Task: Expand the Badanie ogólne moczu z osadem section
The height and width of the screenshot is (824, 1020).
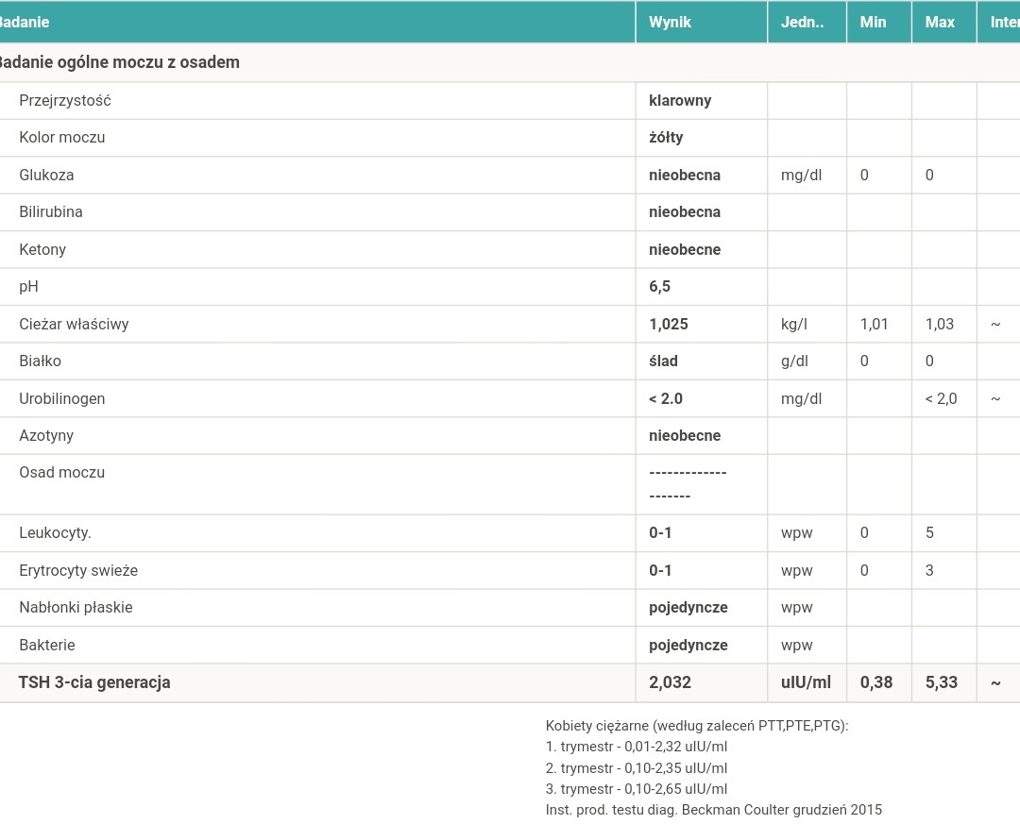Action: click(x=118, y=62)
